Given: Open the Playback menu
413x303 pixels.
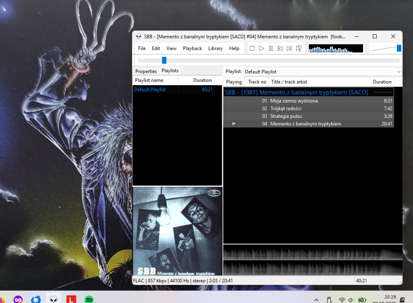Looking at the screenshot, I should [192, 48].
